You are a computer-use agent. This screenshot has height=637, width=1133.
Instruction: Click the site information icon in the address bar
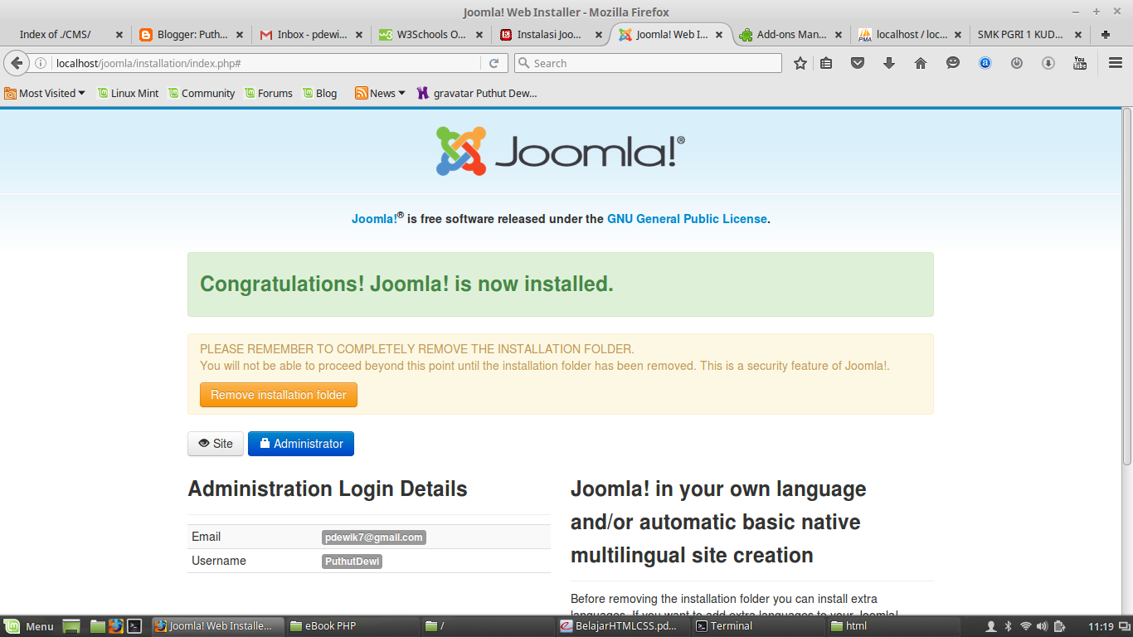41,63
